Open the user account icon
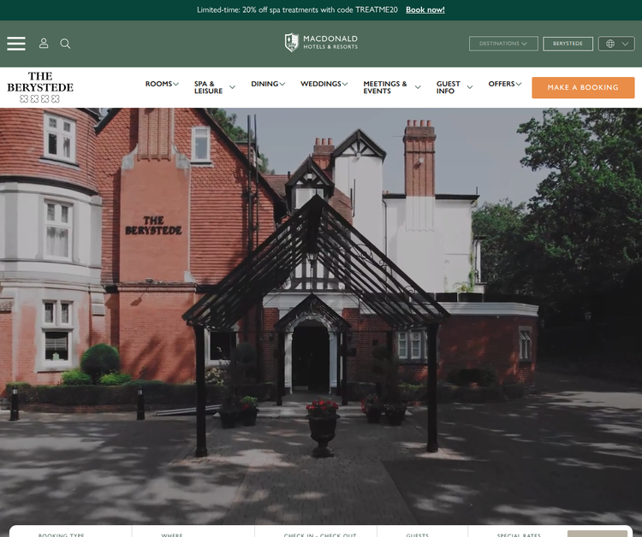The width and height of the screenshot is (642, 537). point(44,44)
